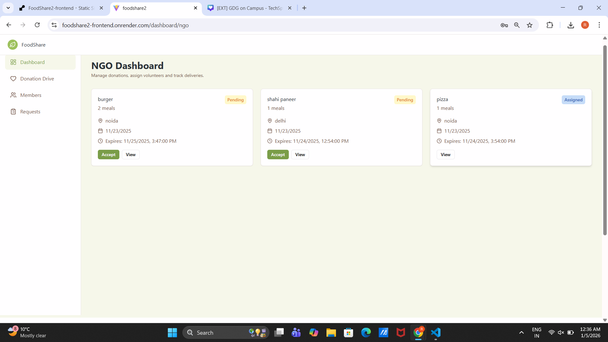Screen dimensions: 608x342
Task: Show hidden system tray icons
Action: (x=521, y=332)
